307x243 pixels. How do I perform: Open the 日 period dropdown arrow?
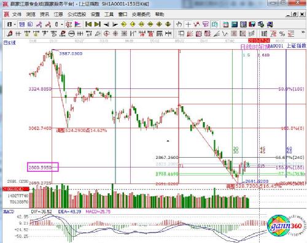point(15,25)
